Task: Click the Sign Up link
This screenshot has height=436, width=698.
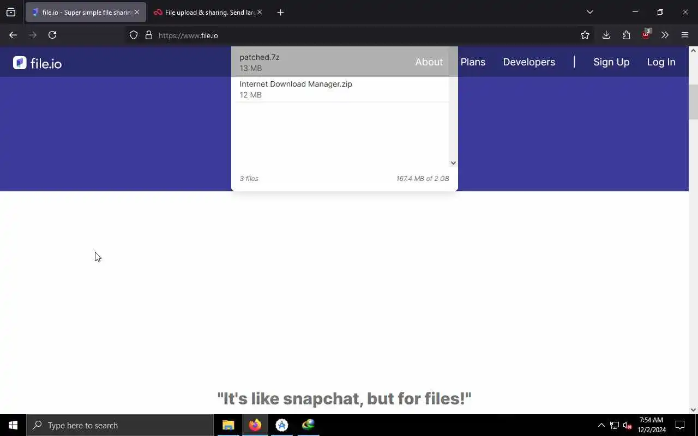Action: click(611, 62)
